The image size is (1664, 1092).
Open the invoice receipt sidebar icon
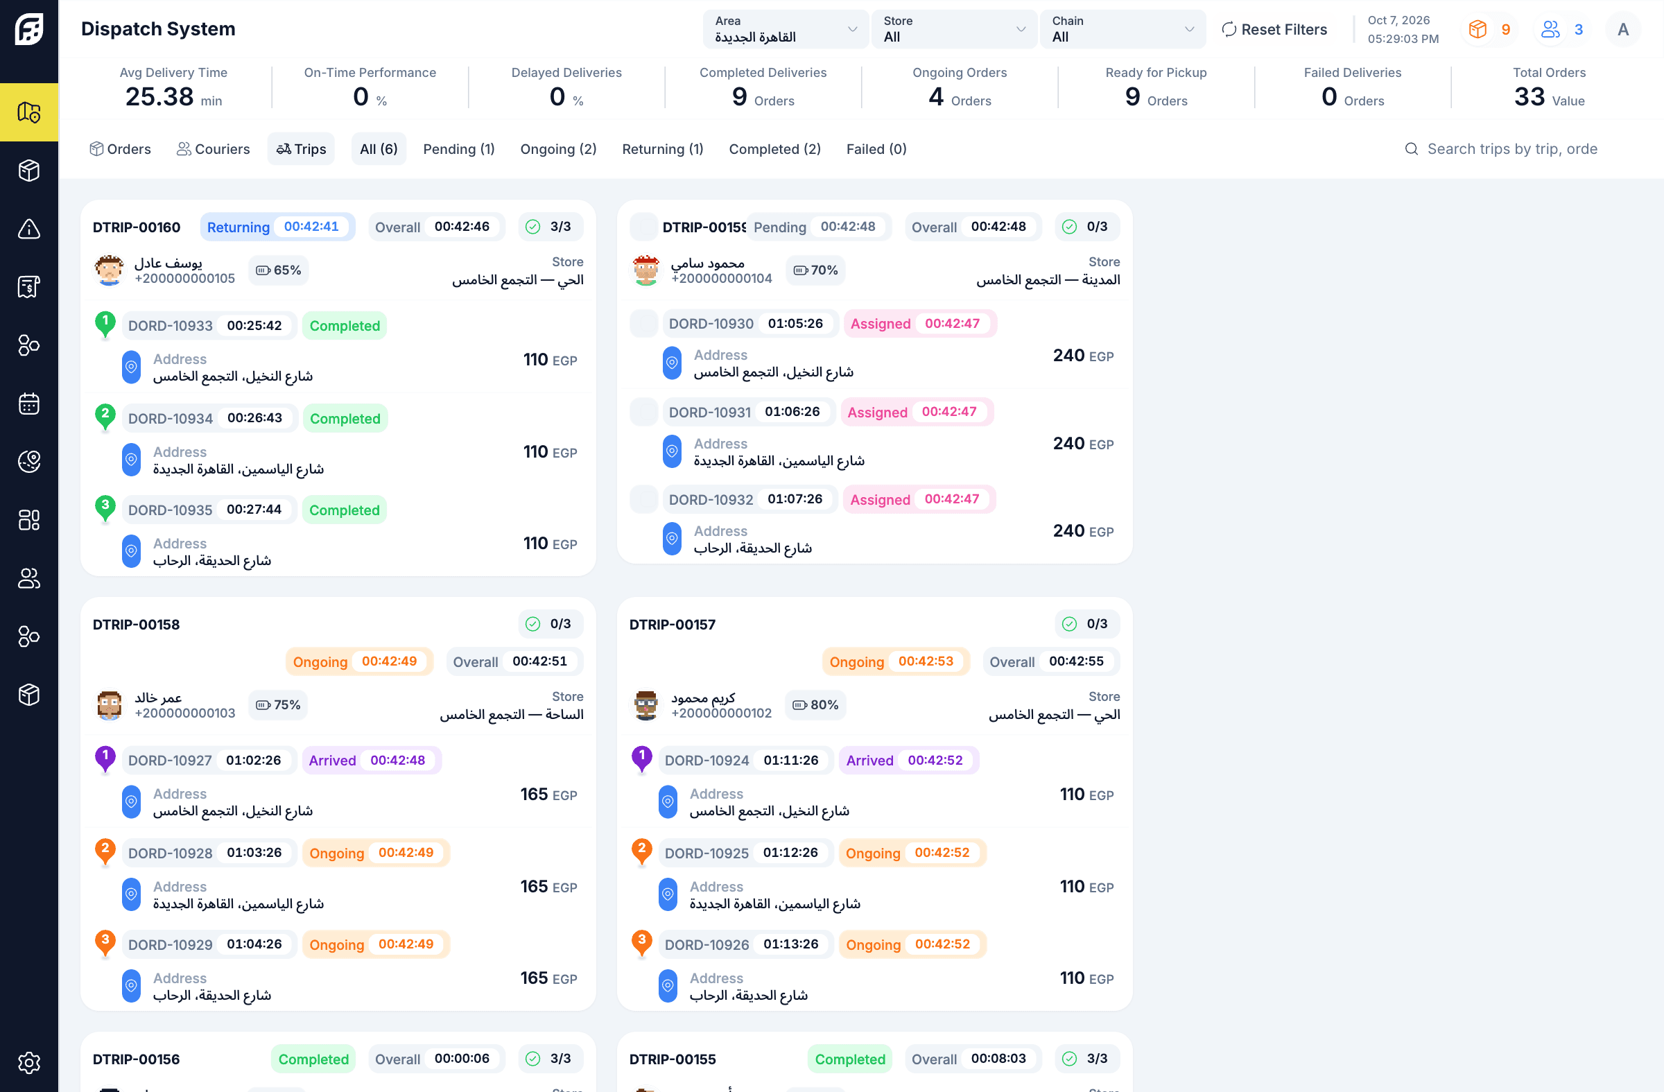[x=28, y=286]
